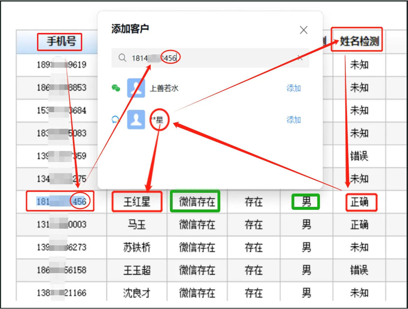The image size is (408, 309).
Task: Select the 王红星 name cell
Action: coord(137,202)
